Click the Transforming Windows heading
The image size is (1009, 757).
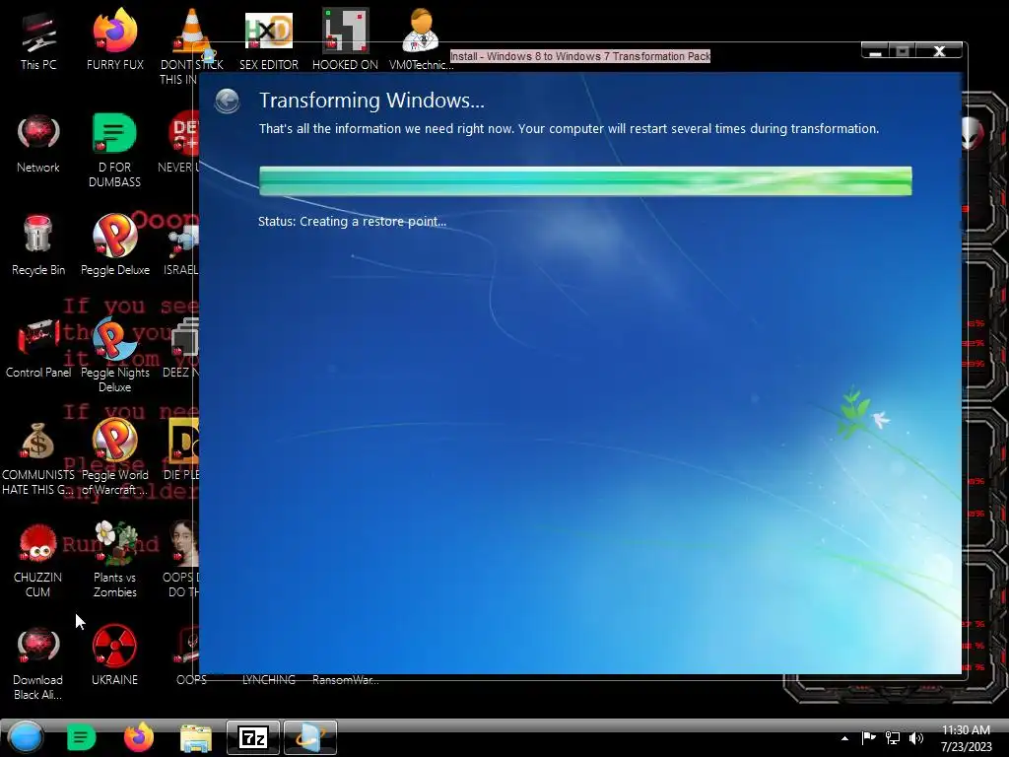click(x=371, y=101)
